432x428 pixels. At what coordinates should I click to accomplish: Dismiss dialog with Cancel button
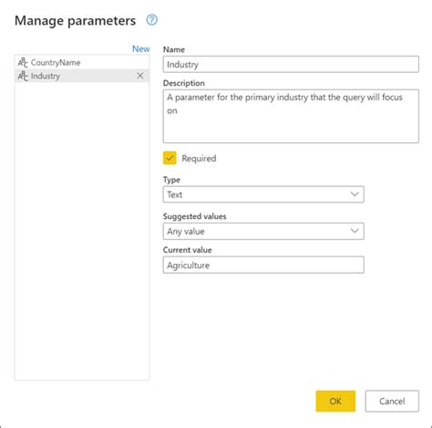click(392, 402)
